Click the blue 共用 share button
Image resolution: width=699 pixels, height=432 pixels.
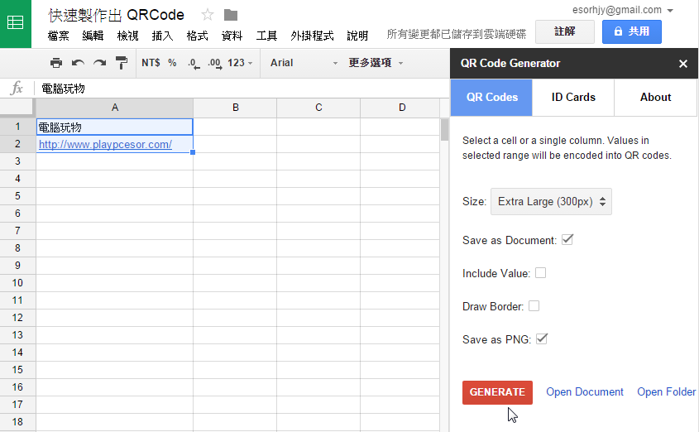pyautogui.click(x=632, y=31)
